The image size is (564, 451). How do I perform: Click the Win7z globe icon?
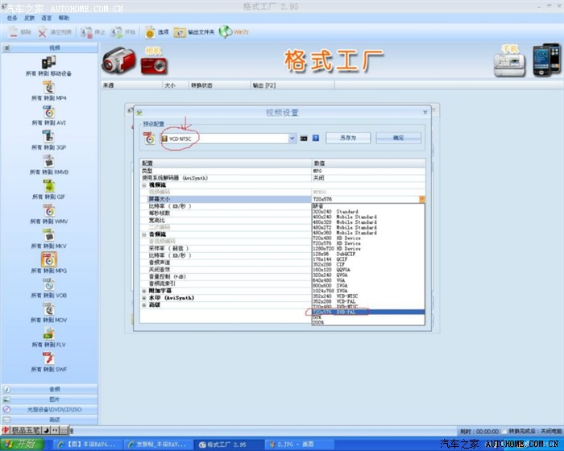click(x=226, y=32)
